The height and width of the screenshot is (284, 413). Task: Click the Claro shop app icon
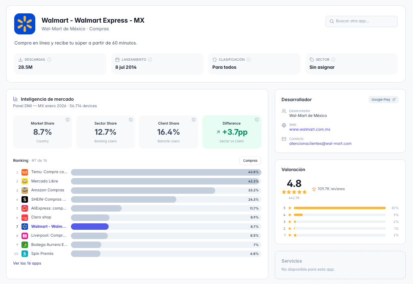[x=25, y=218]
